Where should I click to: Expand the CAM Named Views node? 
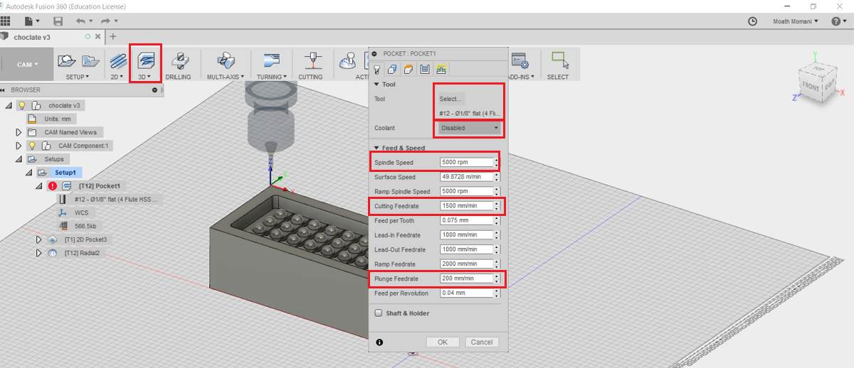click(19, 132)
